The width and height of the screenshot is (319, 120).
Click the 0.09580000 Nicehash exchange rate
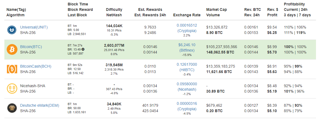pyautogui.click(x=187, y=87)
